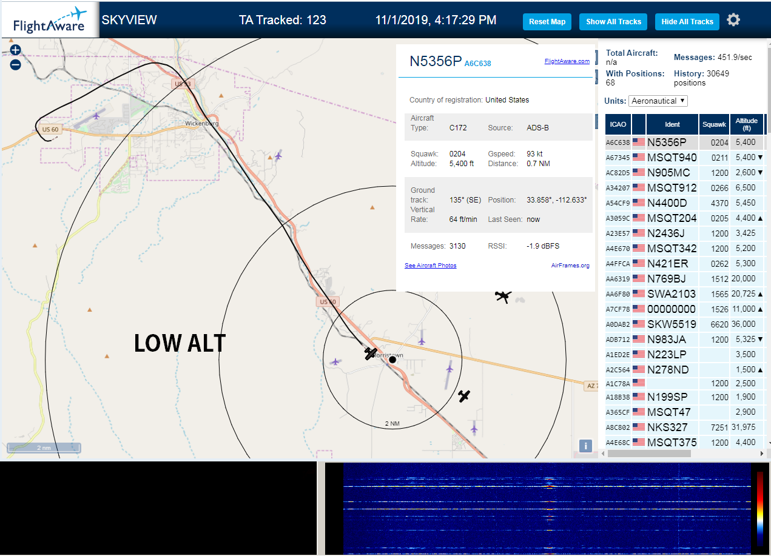The width and height of the screenshot is (771, 556).
Task: Select aircraft row MSQT912
Action: tap(684, 188)
